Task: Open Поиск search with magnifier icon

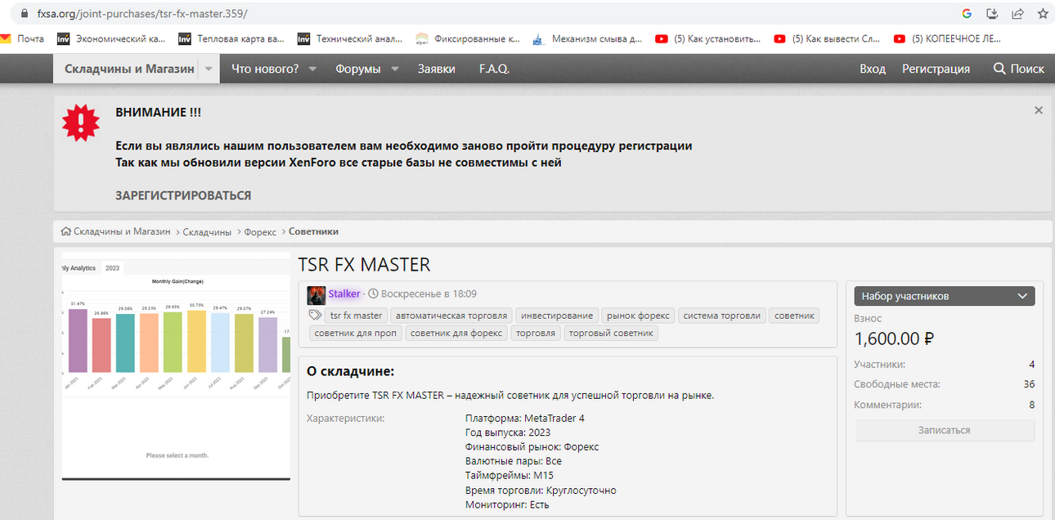Action: pos(1019,69)
